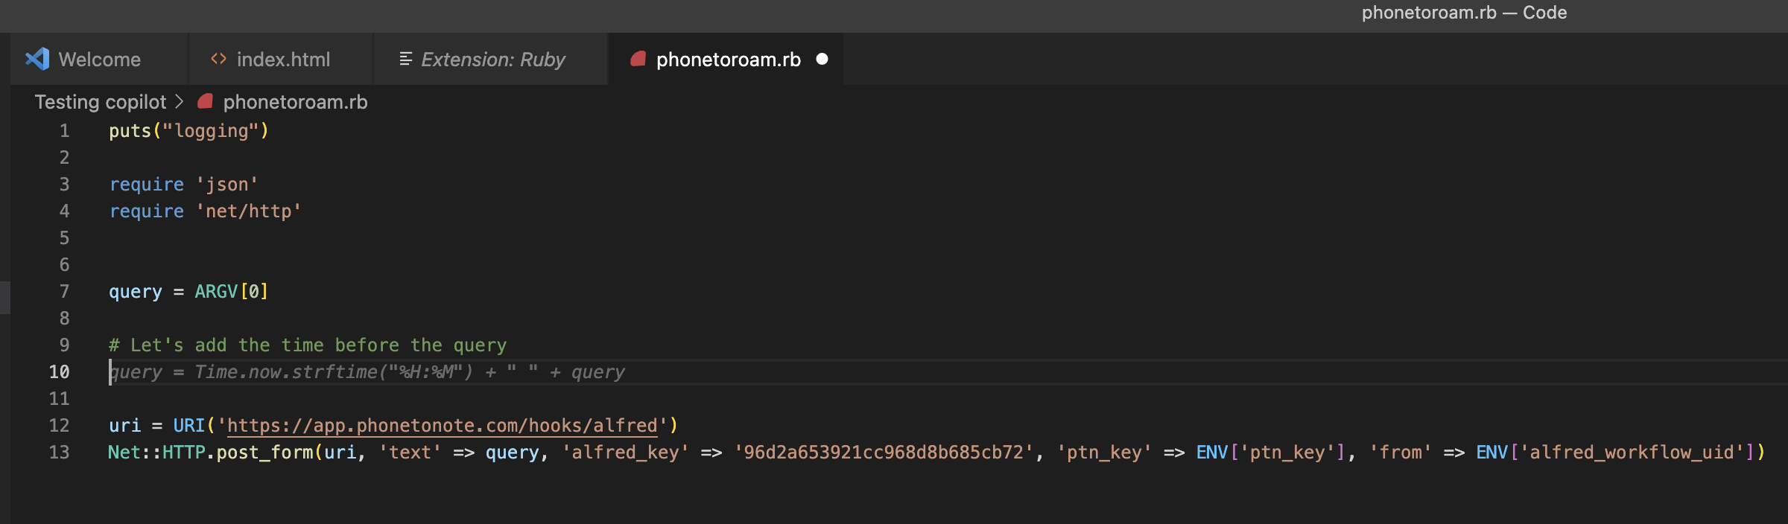Image resolution: width=1788 pixels, height=524 pixels.
Task: Click the VS Code logo on Welcome tab
Action: point(37,59)
